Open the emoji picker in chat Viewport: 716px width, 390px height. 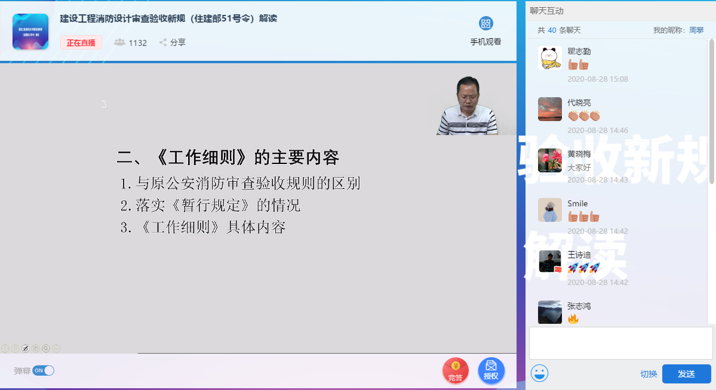pos(539,373)
